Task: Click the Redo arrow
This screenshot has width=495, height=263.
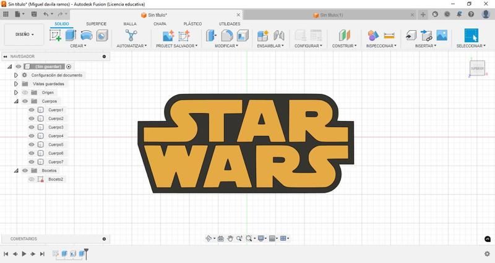Action: coord(60,14)
